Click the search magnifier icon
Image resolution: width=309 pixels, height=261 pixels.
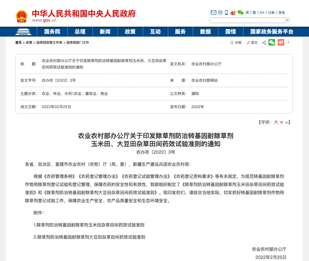(287, 20)
